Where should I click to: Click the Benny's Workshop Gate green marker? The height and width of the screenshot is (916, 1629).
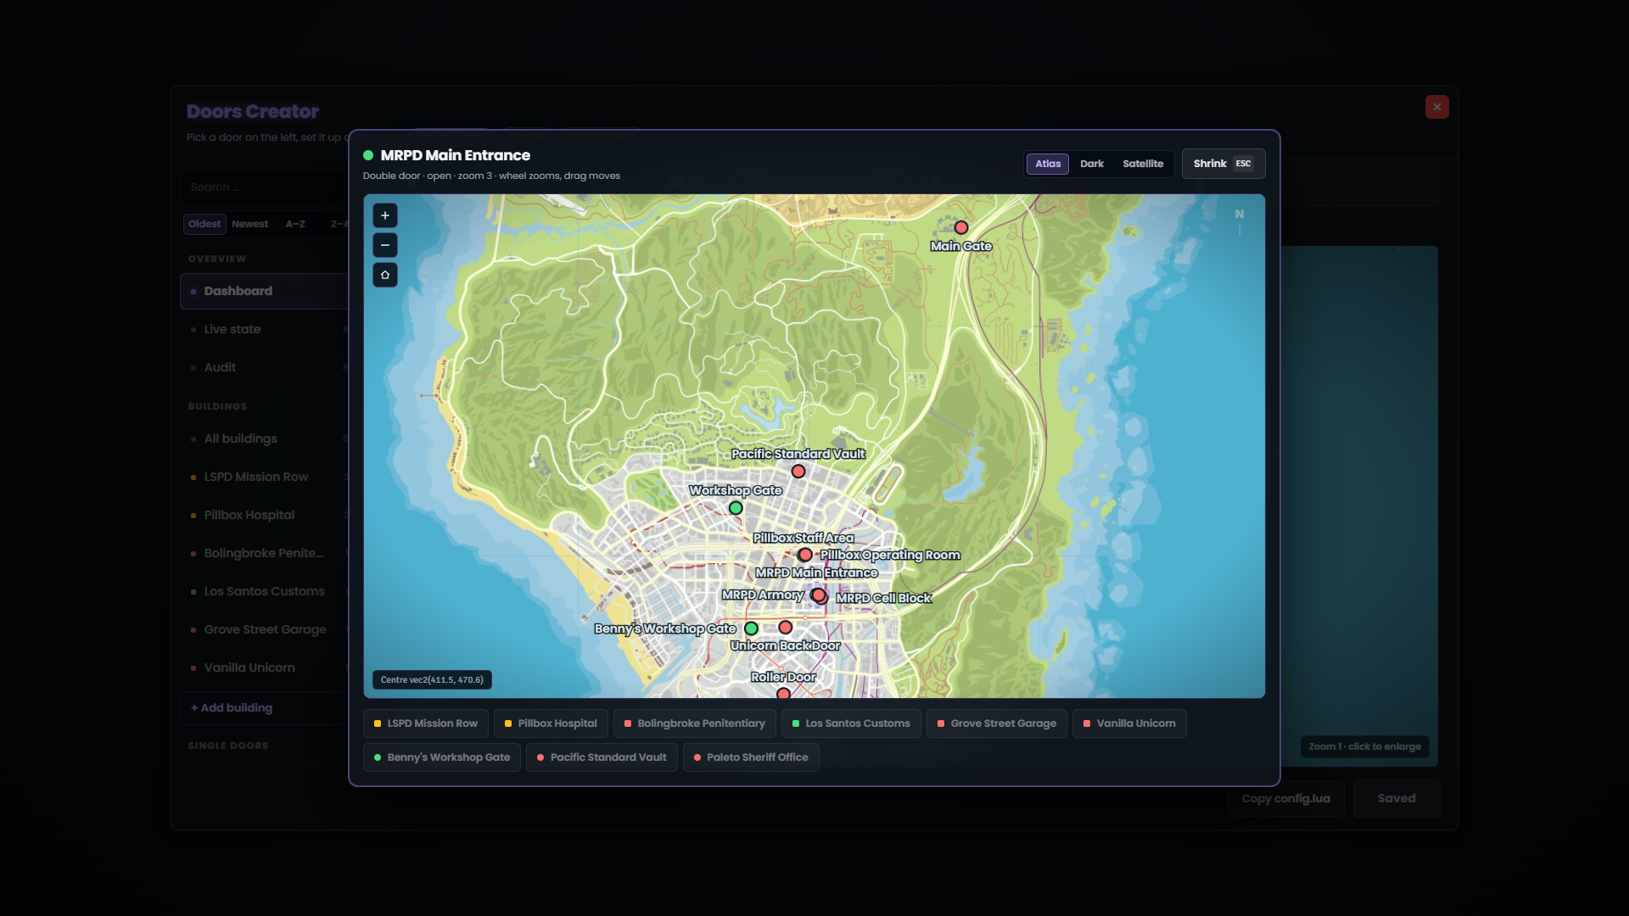coord(751,628)
